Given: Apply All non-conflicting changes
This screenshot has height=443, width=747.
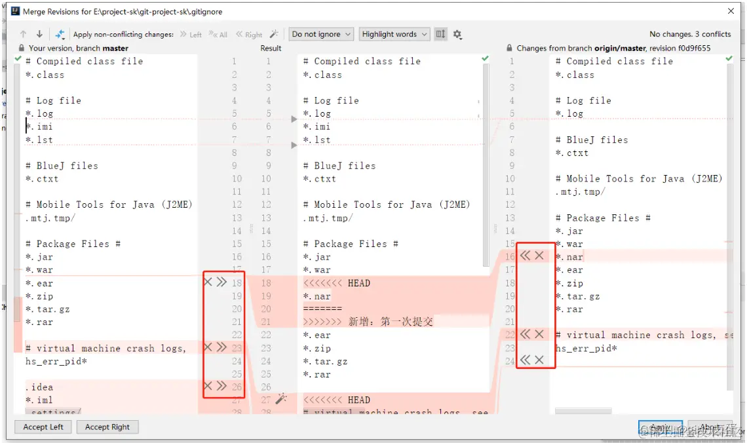Looking at the screenshot, I should click(218, 34).
